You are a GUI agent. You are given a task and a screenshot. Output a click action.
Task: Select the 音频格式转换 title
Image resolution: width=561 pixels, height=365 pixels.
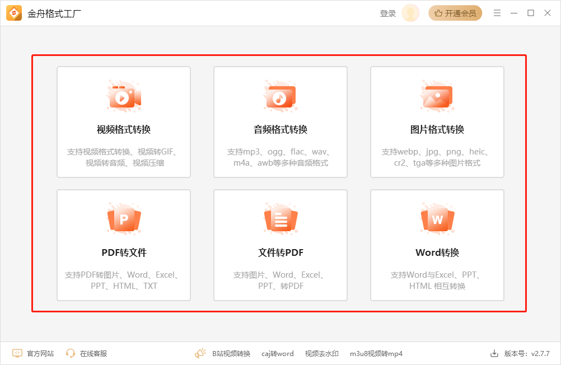[x=280, y=129]
